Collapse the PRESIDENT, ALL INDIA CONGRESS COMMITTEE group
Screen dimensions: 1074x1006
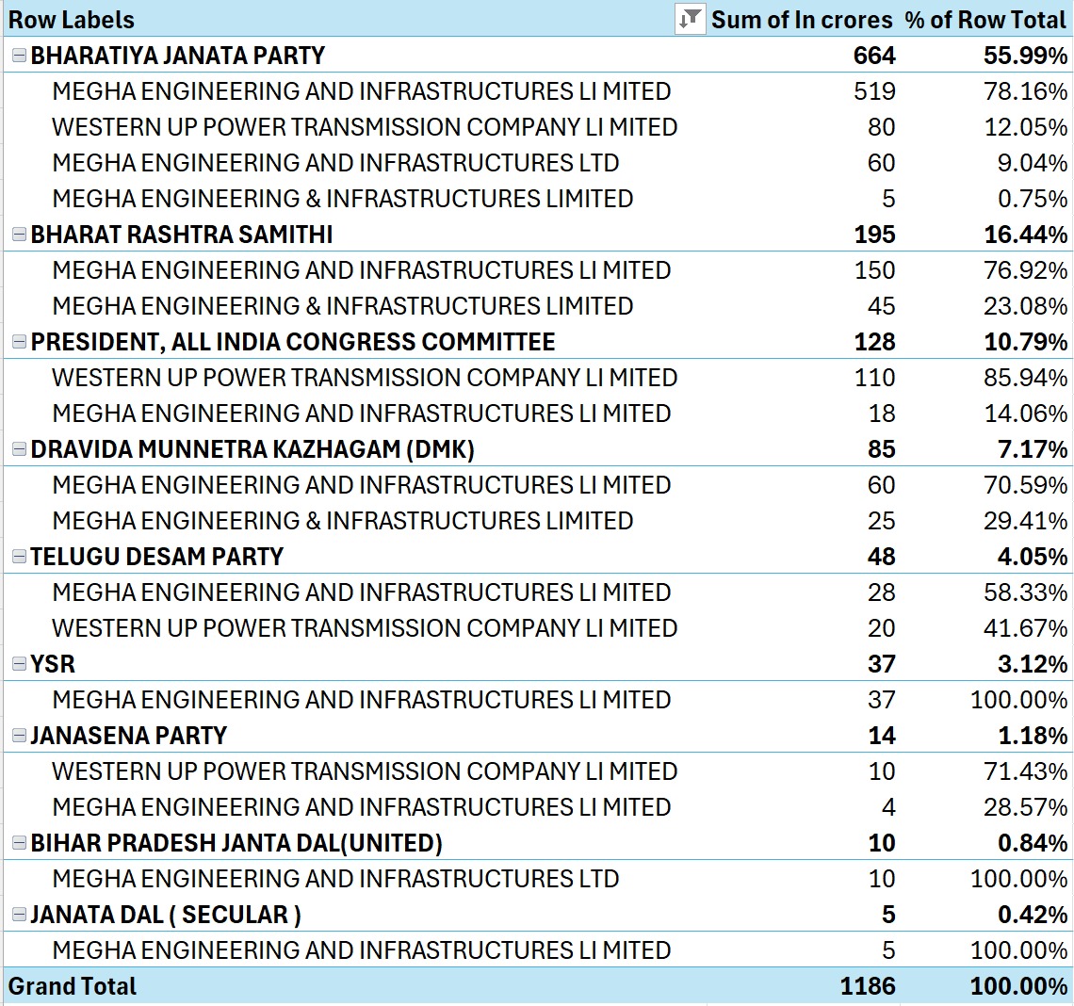pyautogui.click(x=19, y=342)
